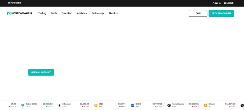Click the USDC coin icon
Viewport: 244px width, 110px height.
pyautogui.click(x=132, y=105)
